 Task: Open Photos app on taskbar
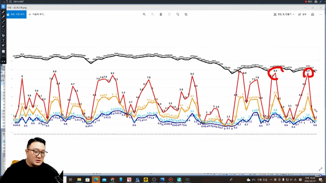coord(162,180)
